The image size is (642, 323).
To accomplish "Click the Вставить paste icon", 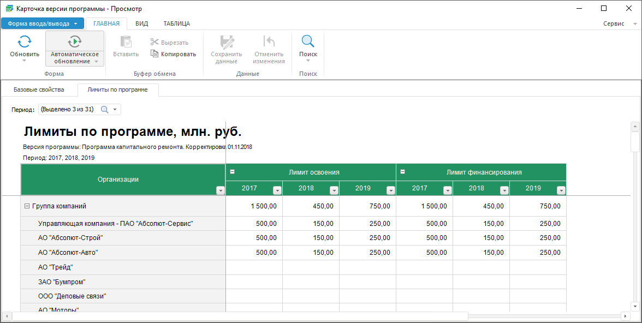I will 126,41.
